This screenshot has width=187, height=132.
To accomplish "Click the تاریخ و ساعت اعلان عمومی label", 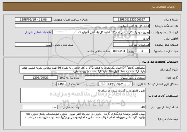I will tap(70, 20).
